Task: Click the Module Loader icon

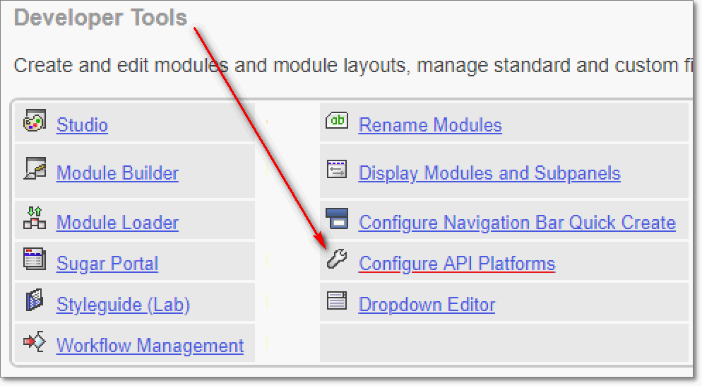Action: [x=35, y=218]
